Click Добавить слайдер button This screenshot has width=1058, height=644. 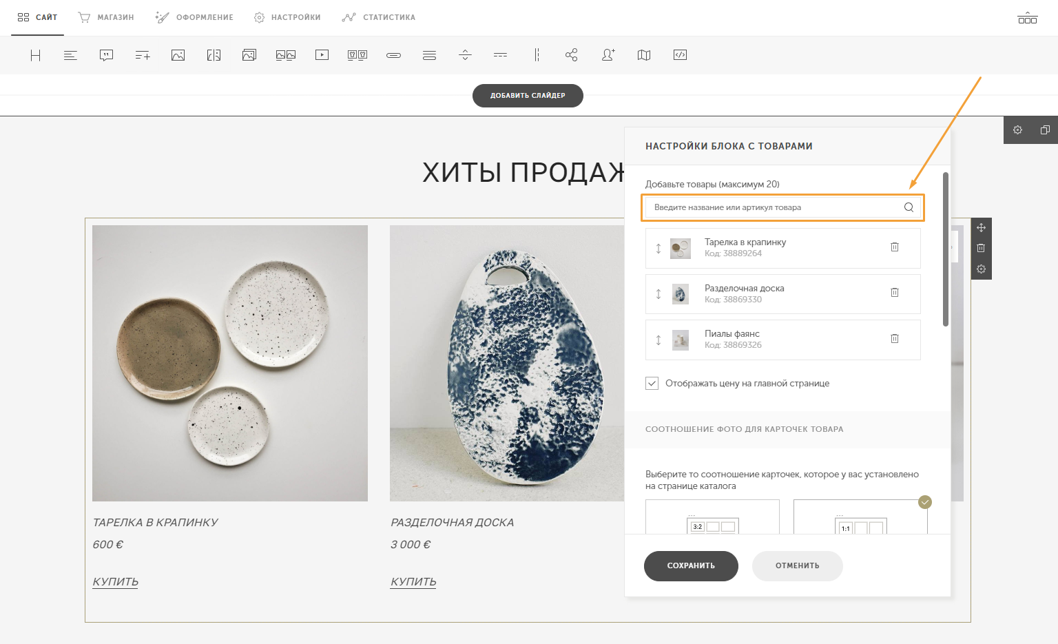point(528,96)
